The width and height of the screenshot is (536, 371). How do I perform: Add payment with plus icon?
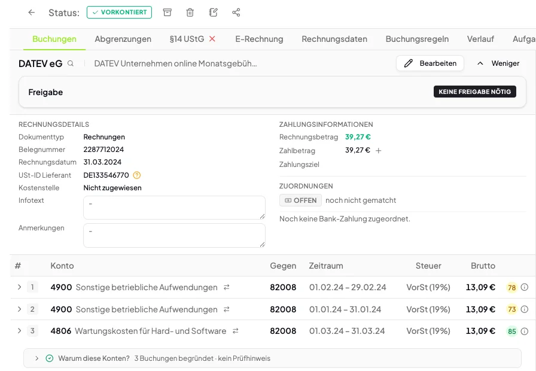(379, 151)
